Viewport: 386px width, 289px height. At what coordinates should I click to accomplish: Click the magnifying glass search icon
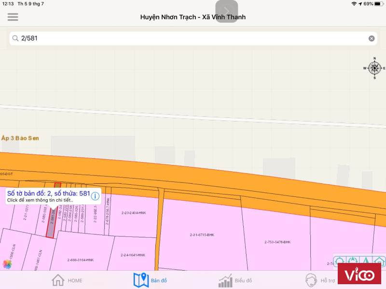pos(15,39)
